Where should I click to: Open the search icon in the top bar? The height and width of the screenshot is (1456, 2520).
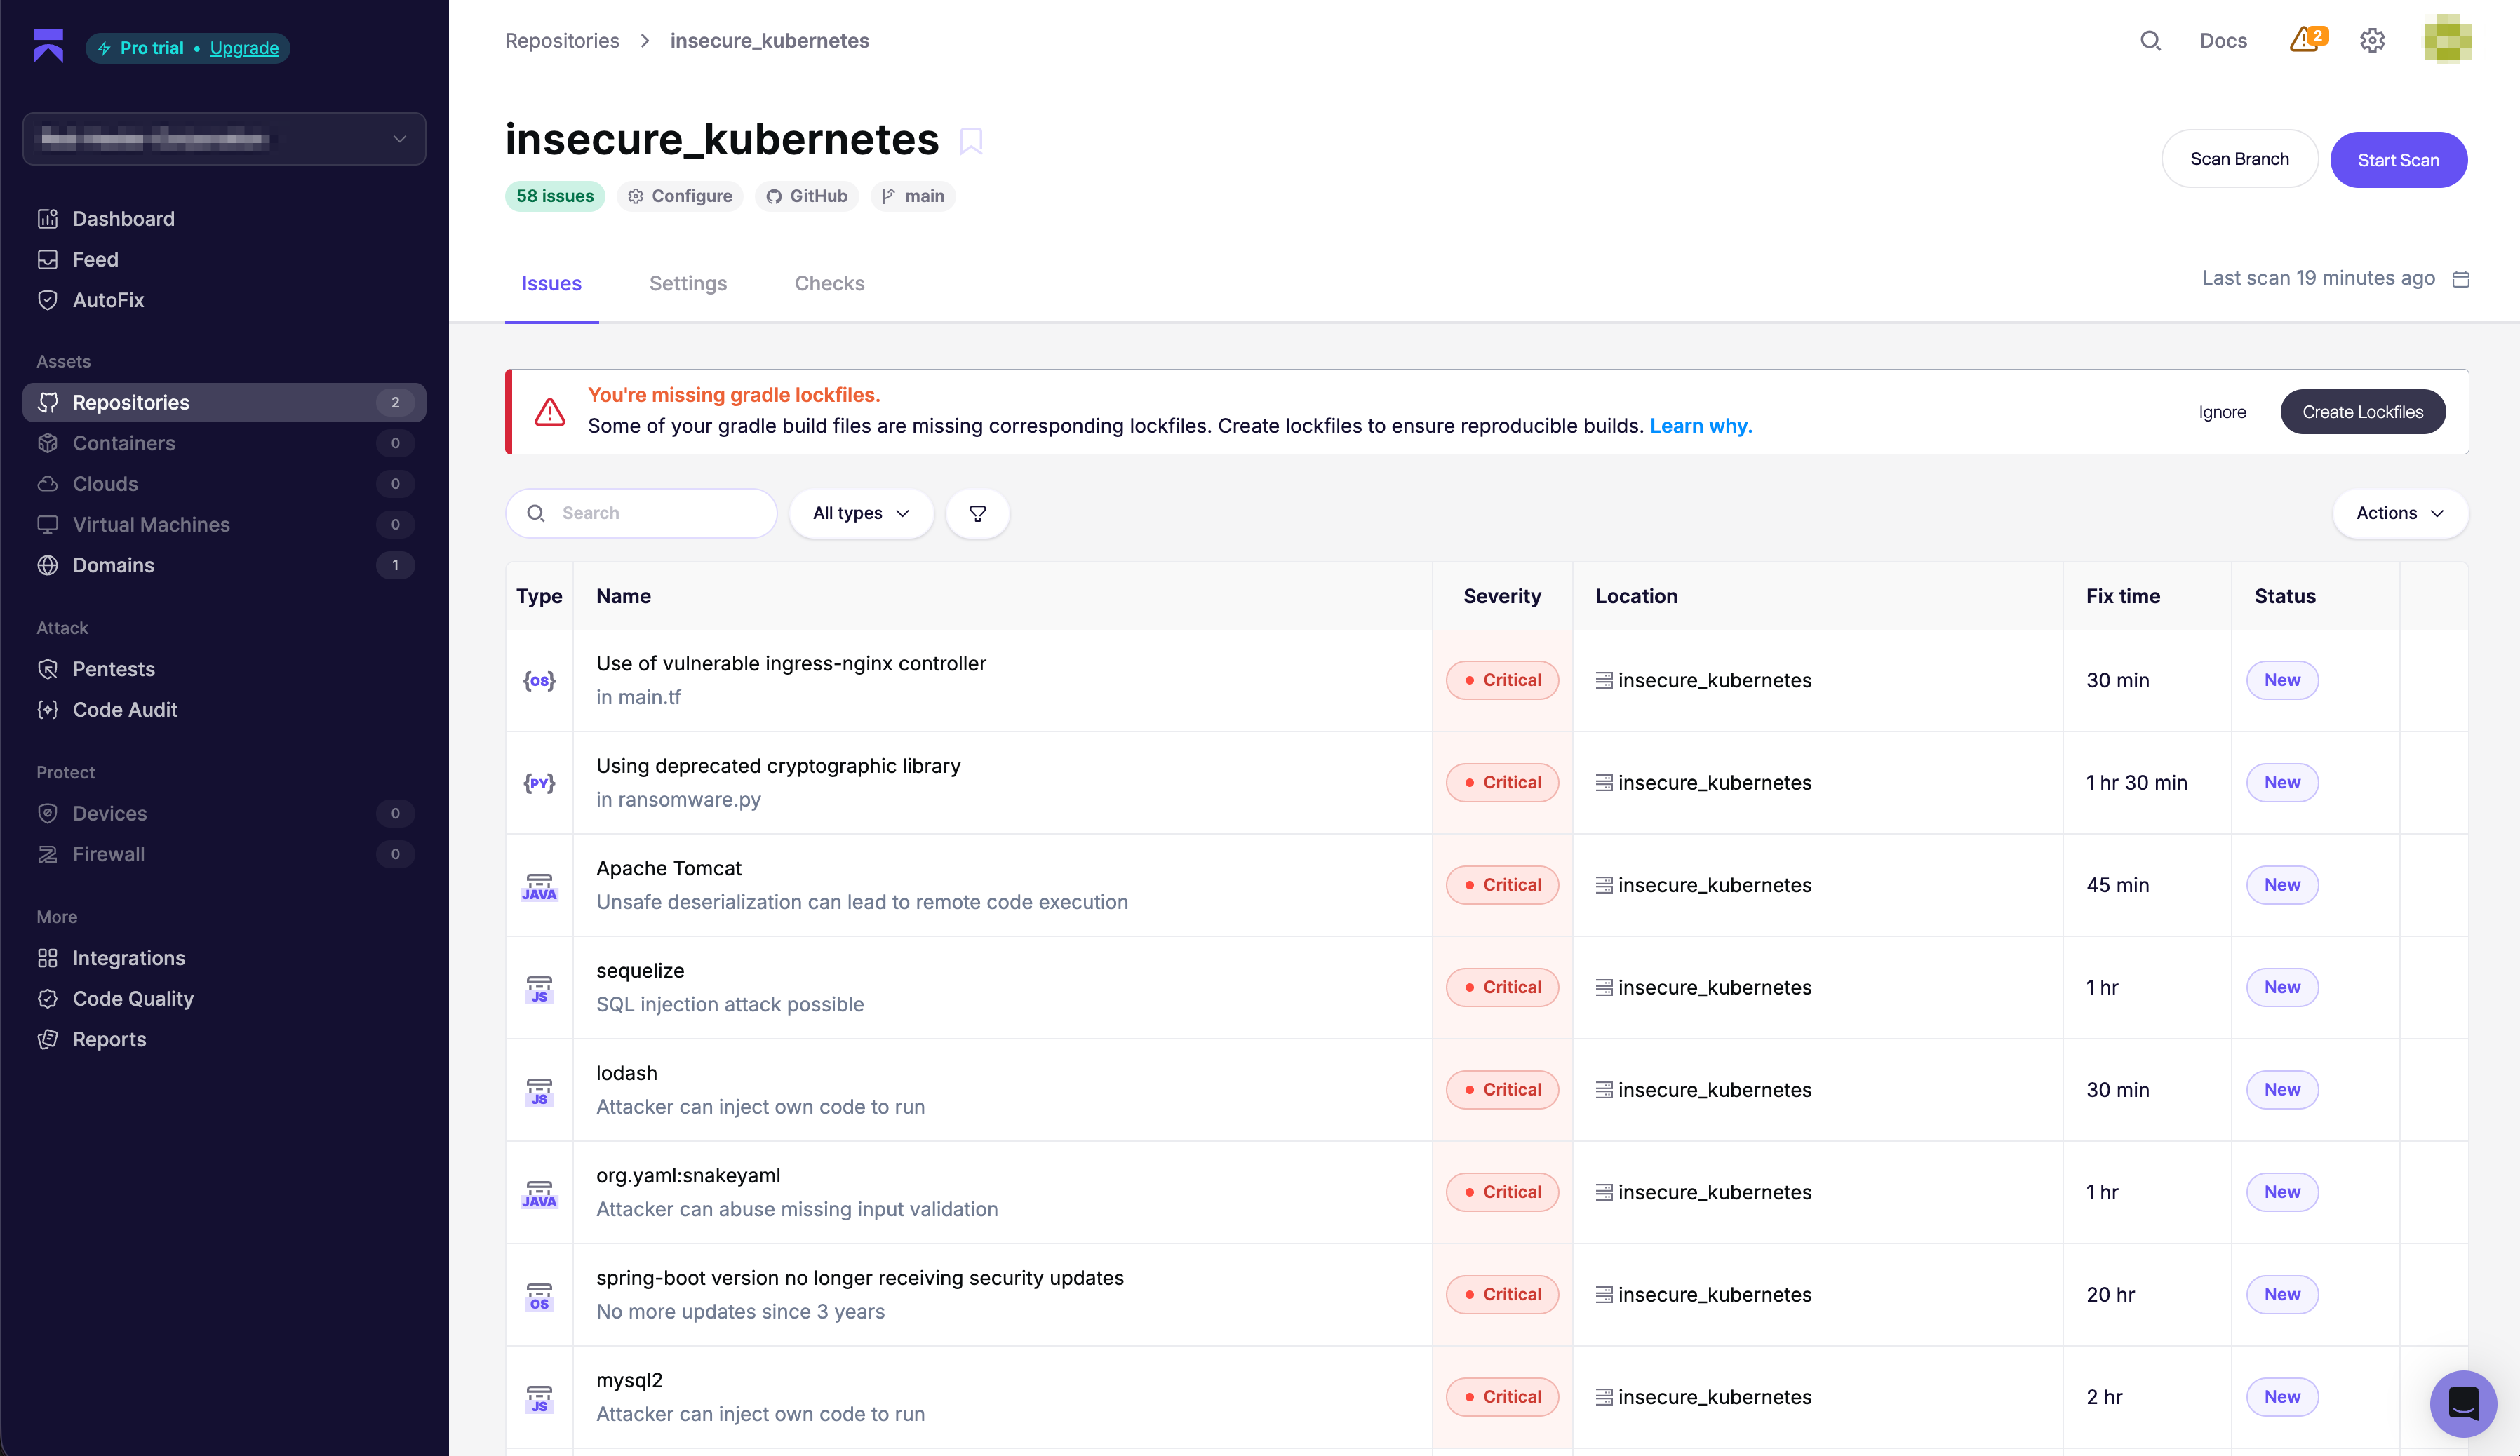coord(2150,41)
